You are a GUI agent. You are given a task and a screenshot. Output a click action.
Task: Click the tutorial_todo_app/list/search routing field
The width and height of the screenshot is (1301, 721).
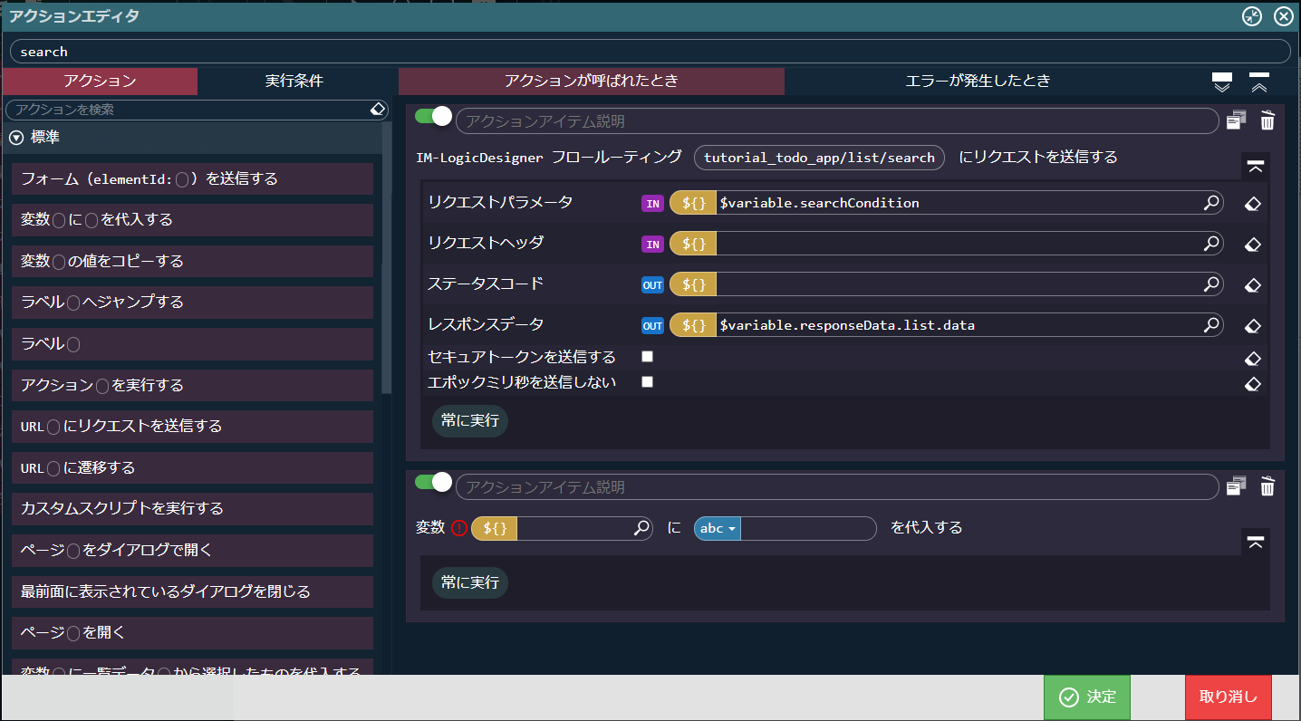[x=819, y=158]
